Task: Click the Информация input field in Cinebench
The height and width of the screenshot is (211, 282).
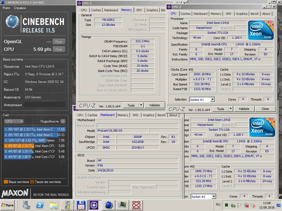Action: pyautogui.click(x=44, y=105)
